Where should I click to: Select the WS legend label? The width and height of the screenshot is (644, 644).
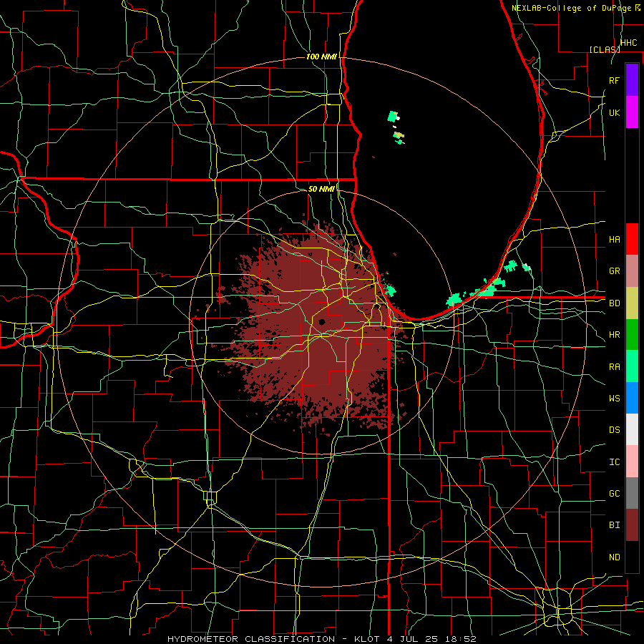pyautogui.click(x=614, y=398)
